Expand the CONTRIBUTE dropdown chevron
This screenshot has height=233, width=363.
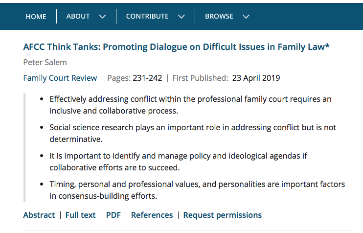pyautogui.click(x=181, y=17)
